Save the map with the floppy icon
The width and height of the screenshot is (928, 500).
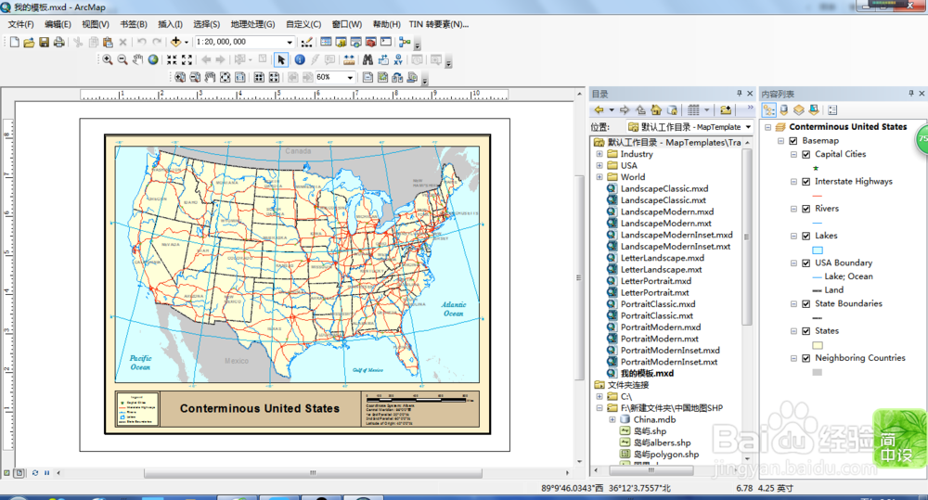[x=44, y=42]
